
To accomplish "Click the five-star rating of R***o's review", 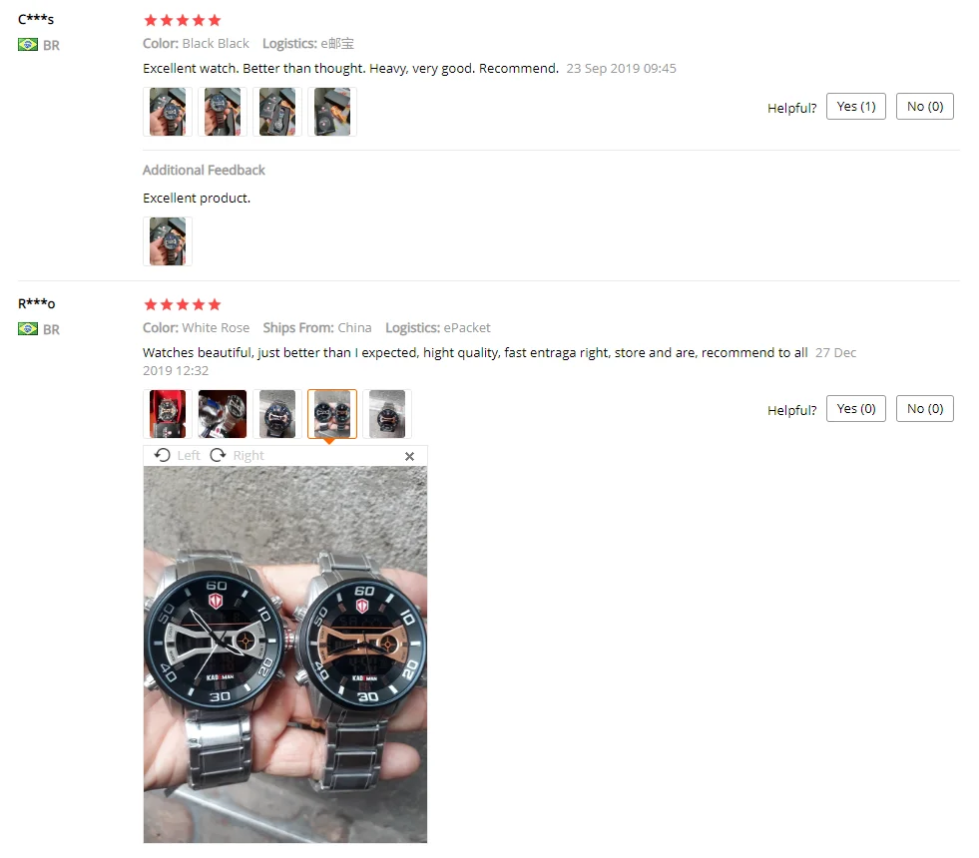I will pos(183,304).
